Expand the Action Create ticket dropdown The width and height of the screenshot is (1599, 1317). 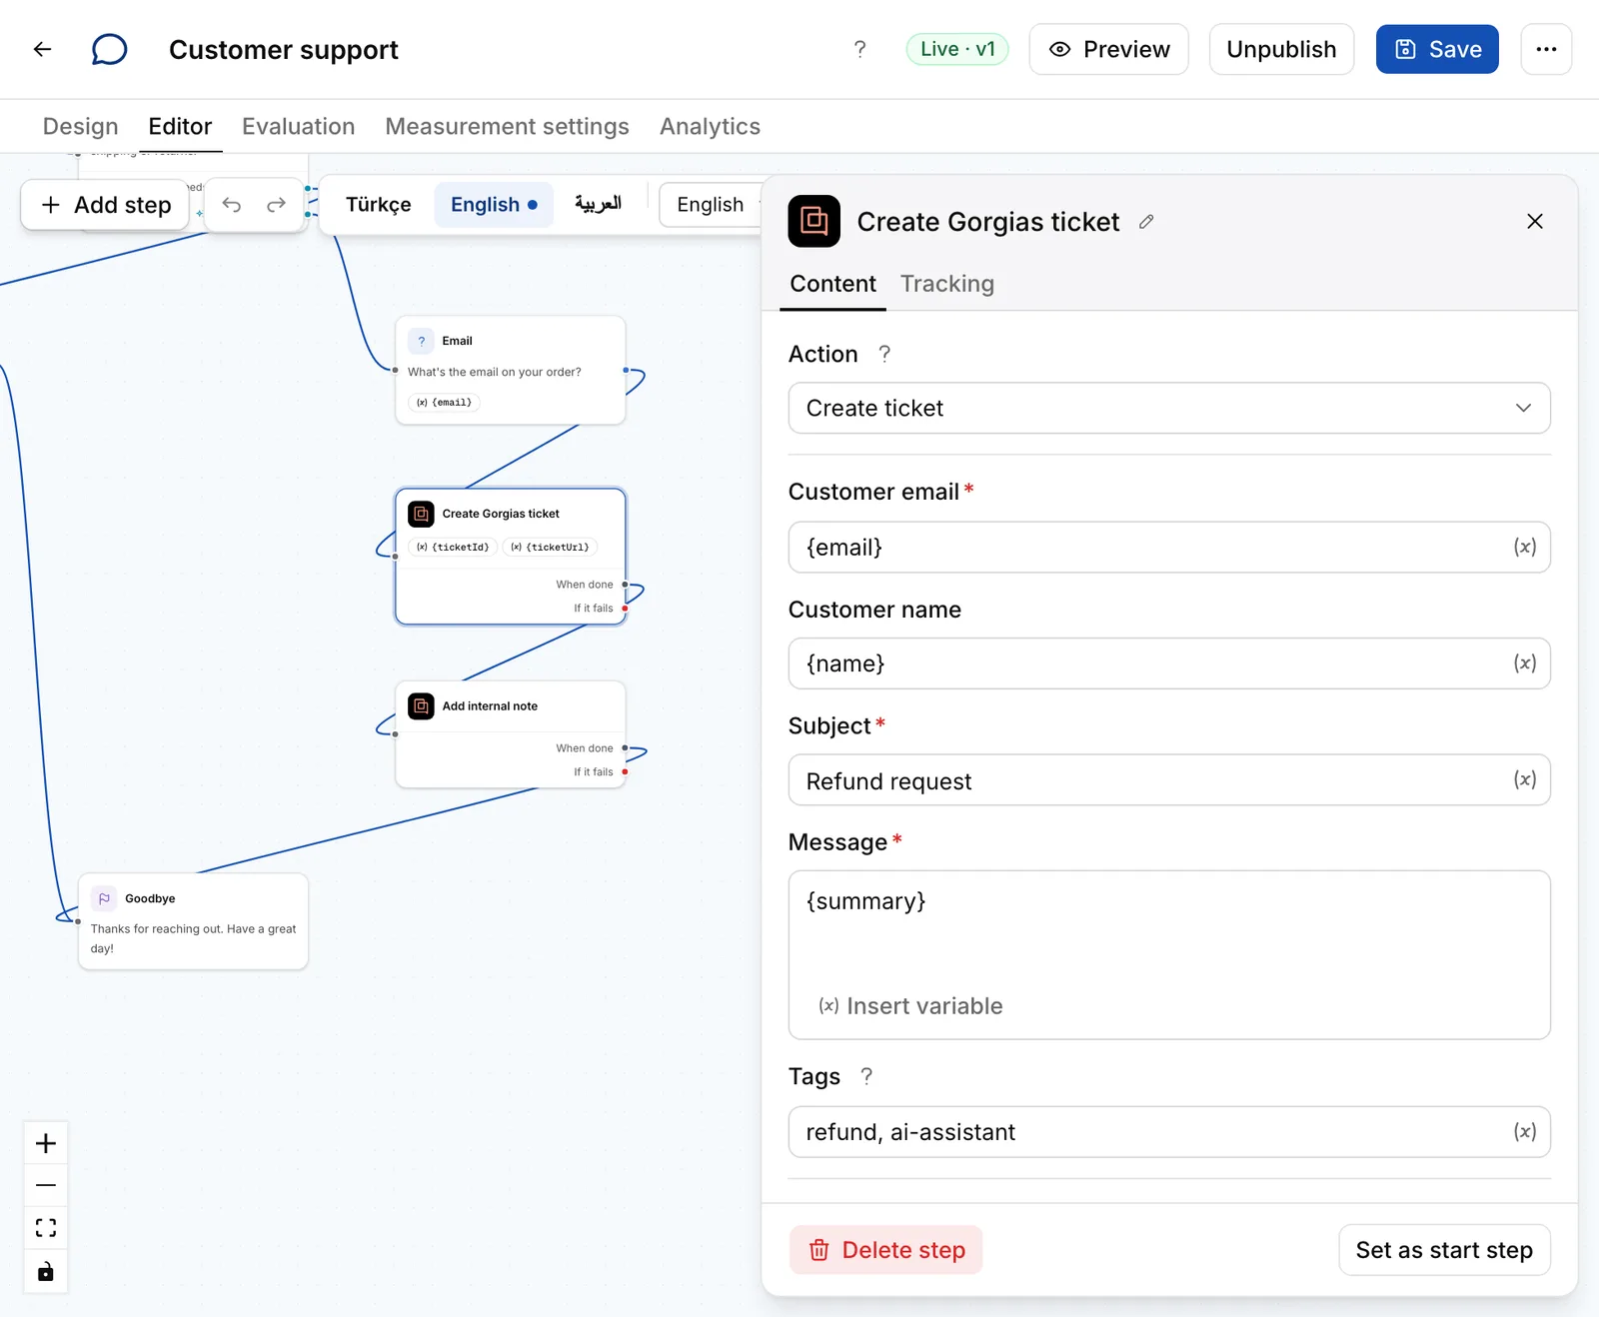(x=1169, y=408)
